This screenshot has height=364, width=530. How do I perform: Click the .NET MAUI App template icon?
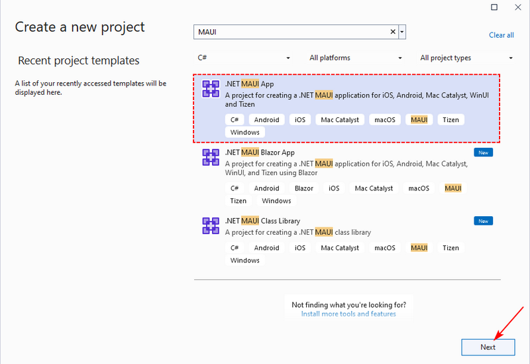(211, 89)
